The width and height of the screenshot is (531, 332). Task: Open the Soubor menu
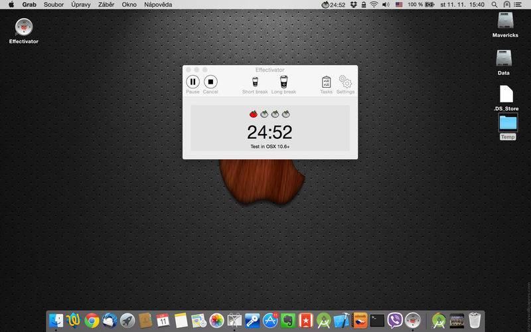tap(54, 5)
